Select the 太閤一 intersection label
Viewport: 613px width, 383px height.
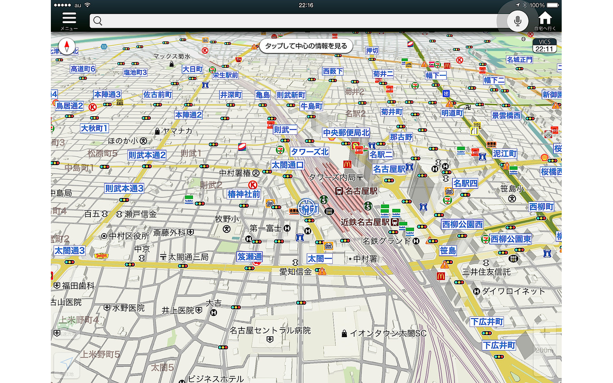tap(320, 258)
